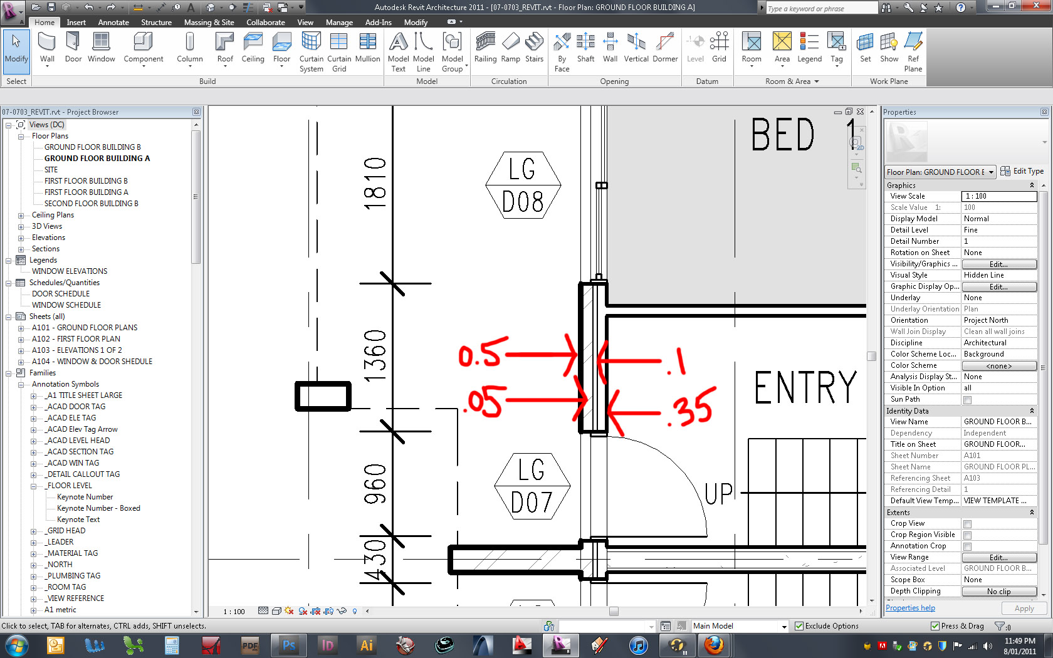Viewport: 1053px width, 658px height.
Task: Activate the Stairs tool
Action: (534, 49)
